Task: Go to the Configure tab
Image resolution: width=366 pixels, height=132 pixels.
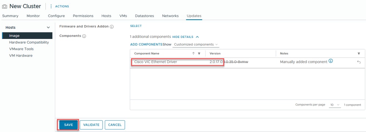Action: 56,16
